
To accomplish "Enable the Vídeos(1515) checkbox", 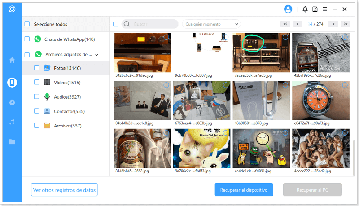I will pyautogui.click(x=37, y=82).
